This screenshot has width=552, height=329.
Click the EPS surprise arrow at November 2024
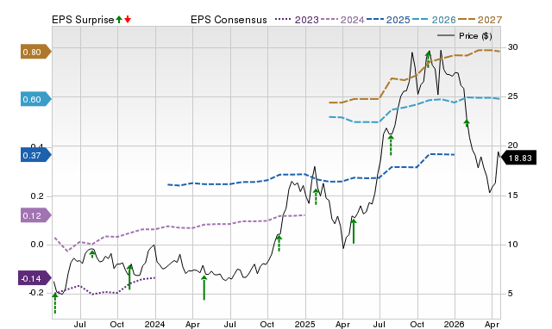pyautogui.click(x=279, y=243)
